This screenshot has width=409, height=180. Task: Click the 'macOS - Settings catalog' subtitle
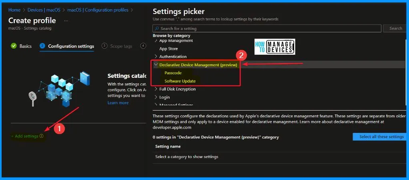pos(30,28)
